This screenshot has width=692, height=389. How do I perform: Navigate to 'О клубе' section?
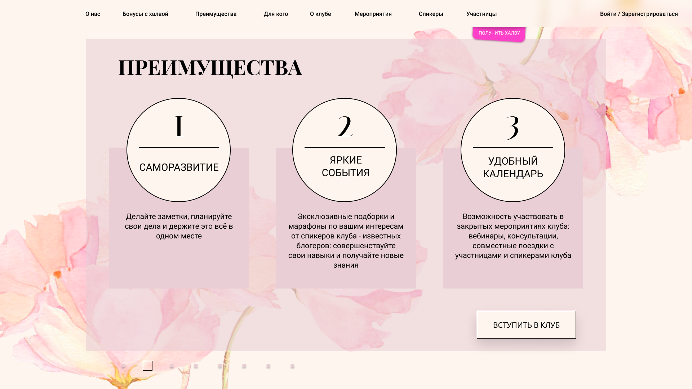point(320,14)
